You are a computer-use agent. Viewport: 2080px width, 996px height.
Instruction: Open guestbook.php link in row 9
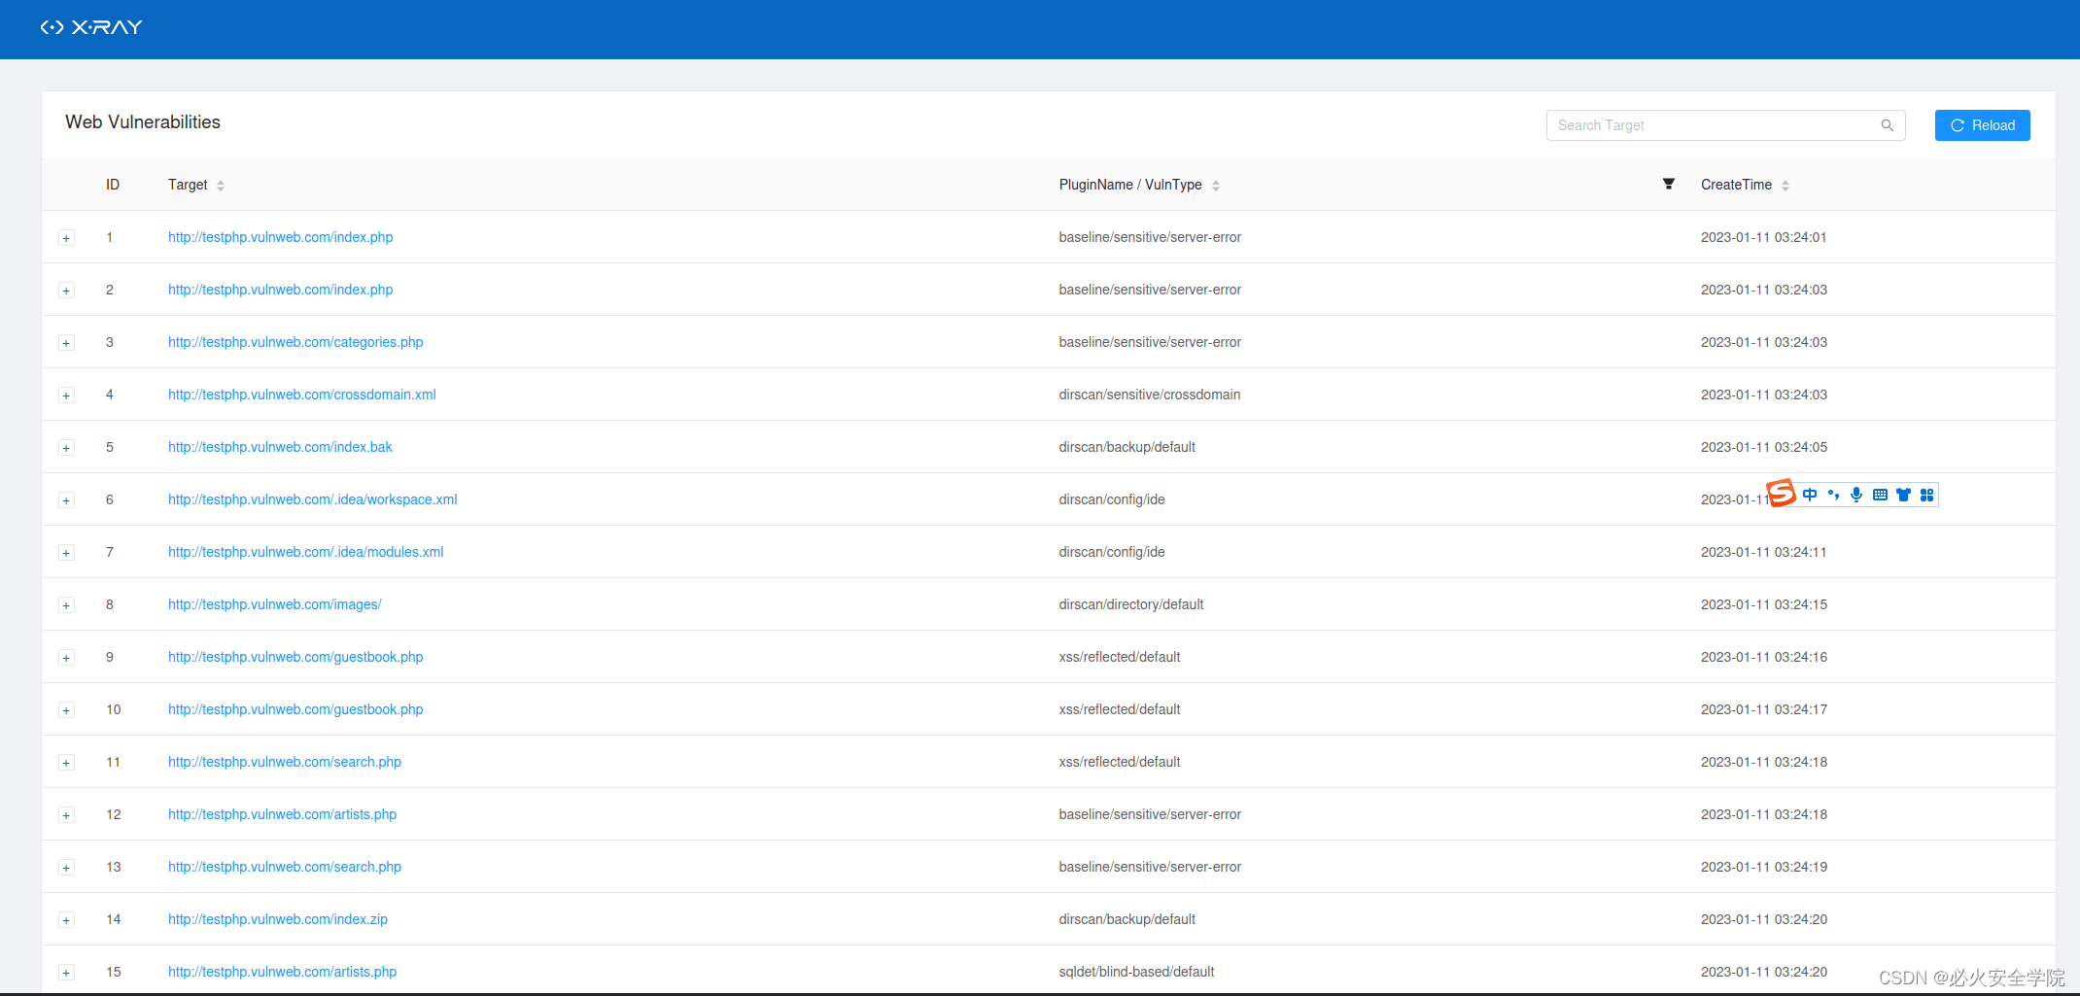(295, 657)
